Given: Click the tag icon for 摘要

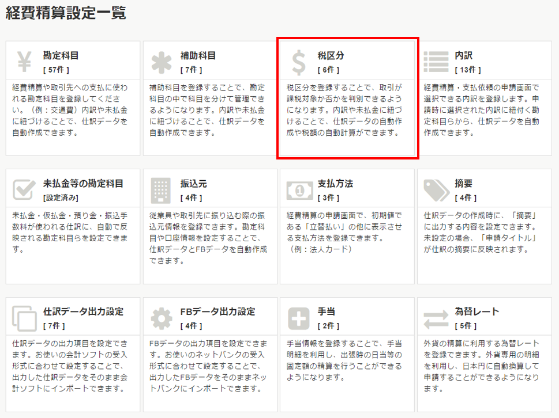Looking at the screenshot, I should tap(436, 189).
